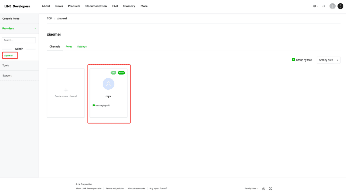The height and width of the screenshot is (193, 346).
Task: Switch to the Channels tab
Action: tap(55, 47)
